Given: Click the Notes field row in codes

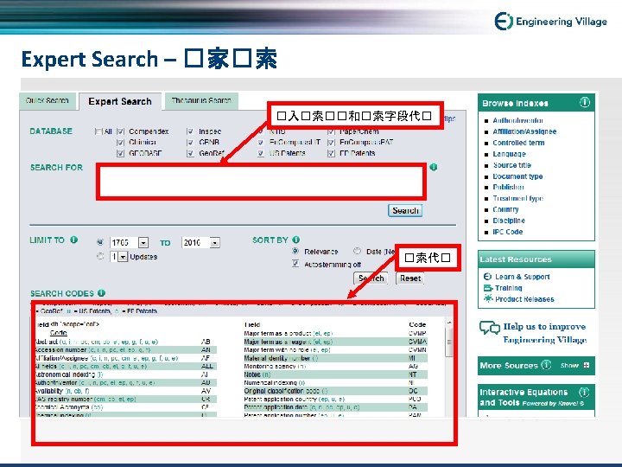Looking at the screenshot, I should 335,374.
